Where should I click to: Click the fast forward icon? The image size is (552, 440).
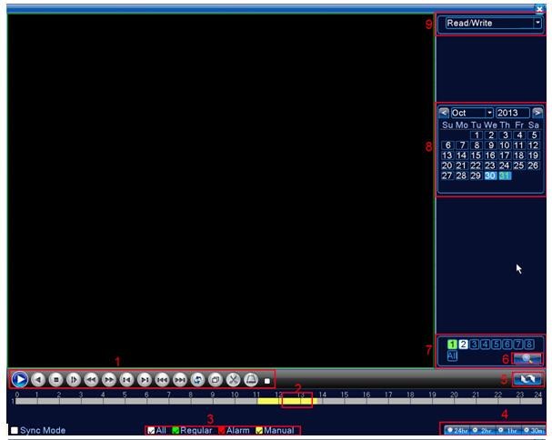108,379
